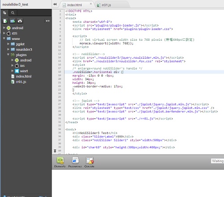Collapse the sidebar with the double-arrow icon
Viewport: 224px width, 197px height.
pyautogui.click(x=55, y=4)
